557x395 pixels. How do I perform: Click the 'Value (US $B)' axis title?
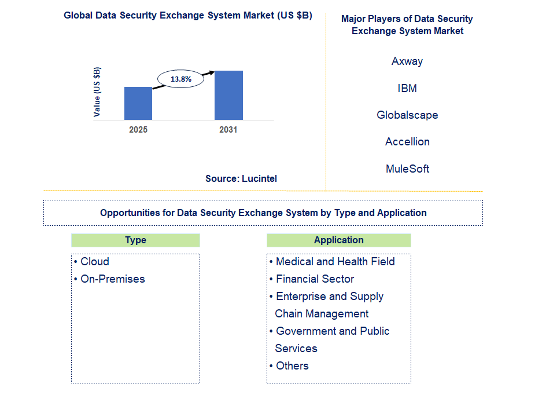(x=97, y=92)
